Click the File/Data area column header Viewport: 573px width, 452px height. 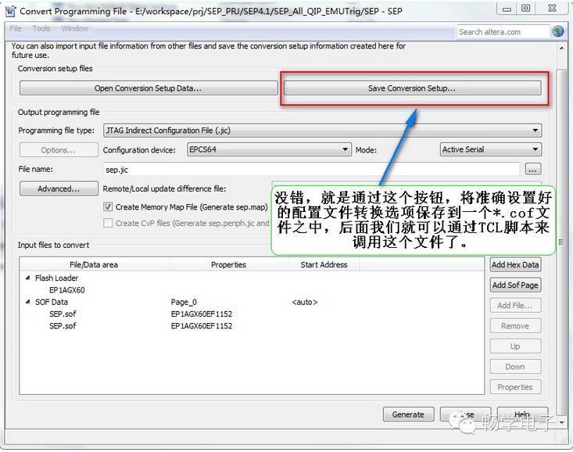tap(95, 264)
